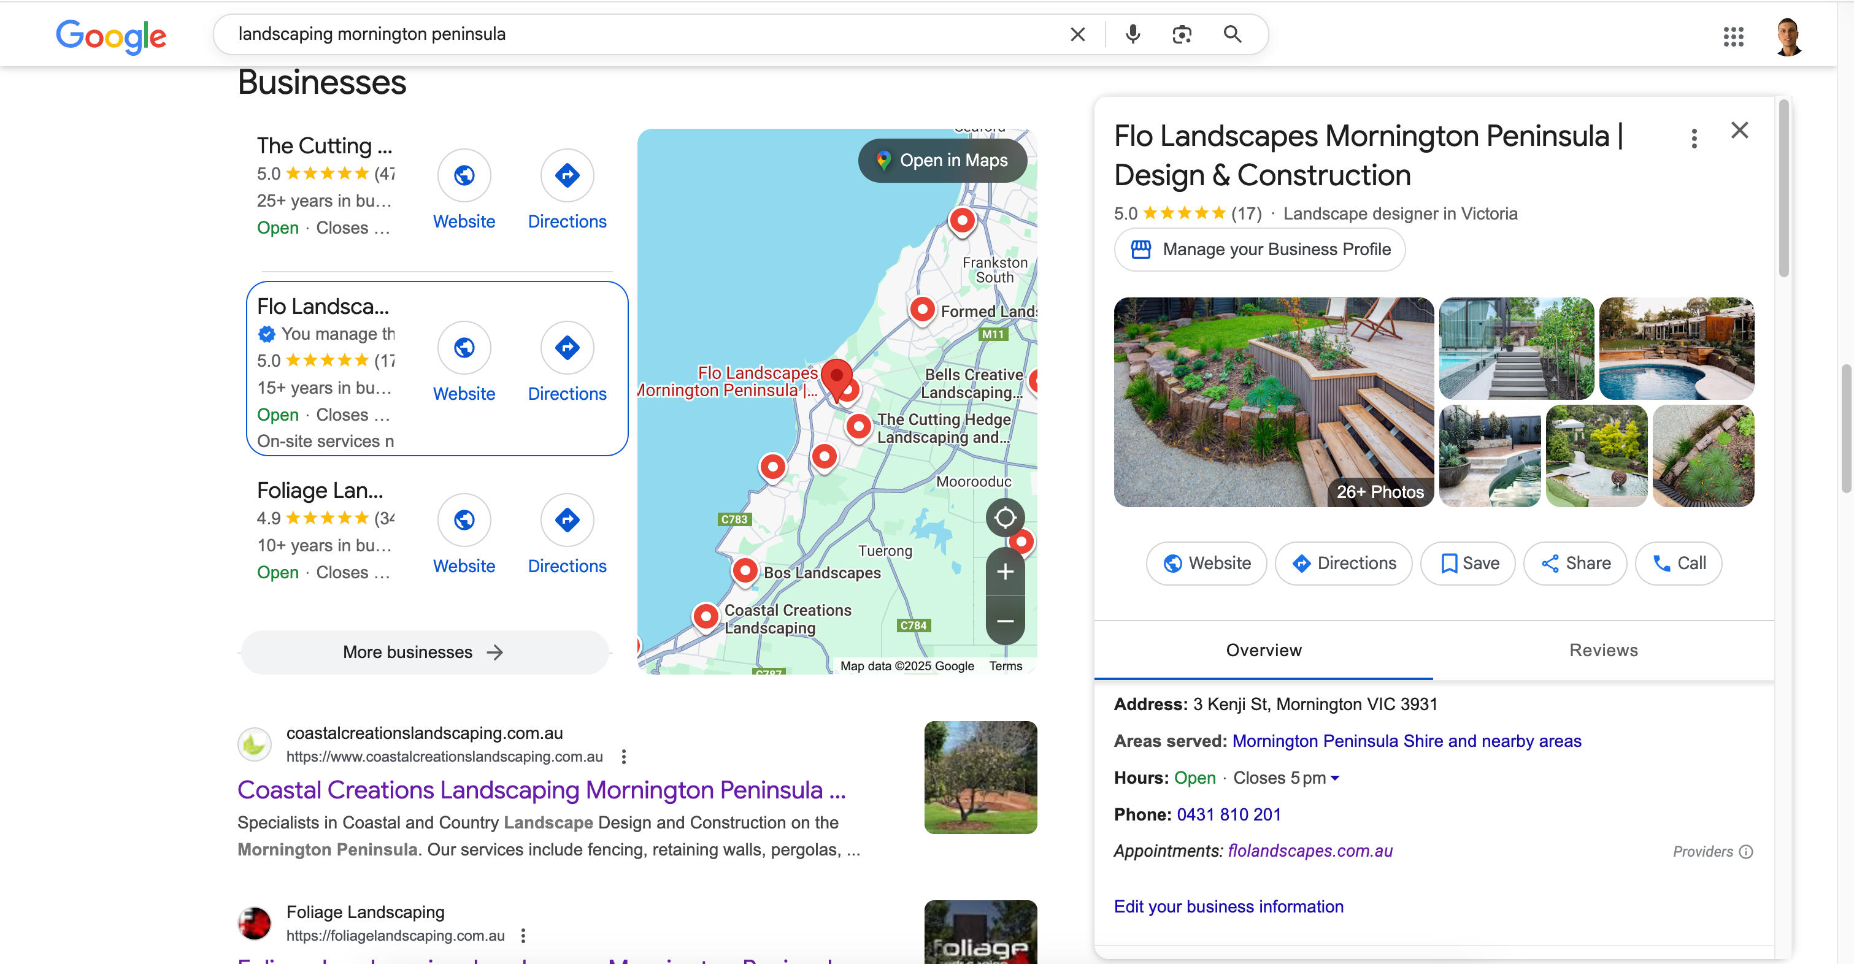Open the Google apps grid
1854x964 pixels.
click(1733, 36)
